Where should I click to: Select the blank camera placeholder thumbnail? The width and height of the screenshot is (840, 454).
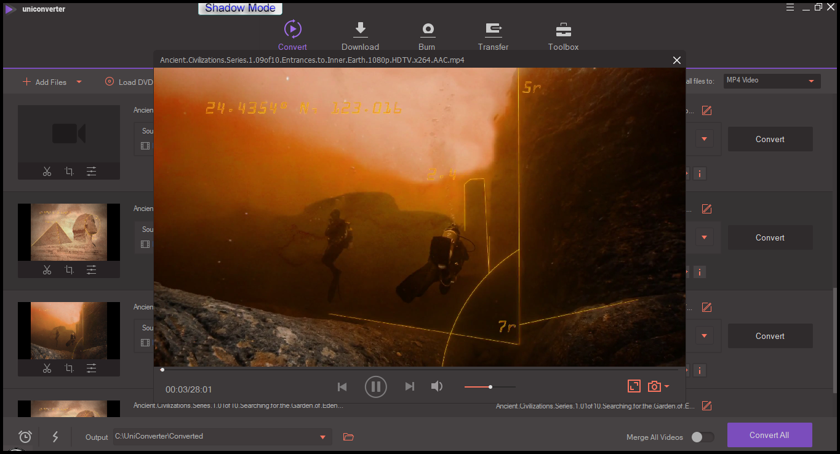tap(69, 133)
